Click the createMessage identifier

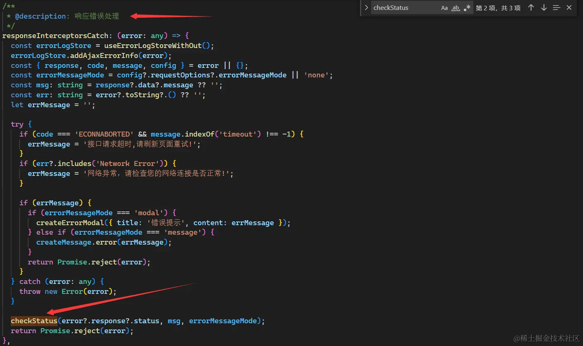tap(64, 242)
